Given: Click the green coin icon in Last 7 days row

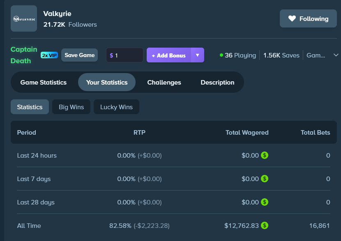Looking at the screenshot, I should [x=265, y=179].
